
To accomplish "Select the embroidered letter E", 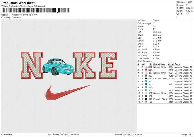I will 108,65.
